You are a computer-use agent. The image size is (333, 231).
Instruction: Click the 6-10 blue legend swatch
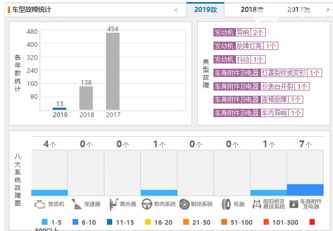tap(75, 222)
